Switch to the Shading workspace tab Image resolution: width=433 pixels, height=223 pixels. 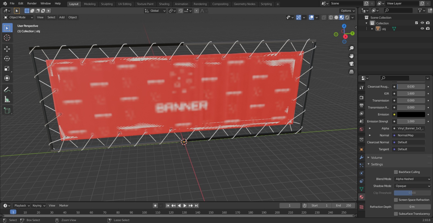tap(164, 4)
